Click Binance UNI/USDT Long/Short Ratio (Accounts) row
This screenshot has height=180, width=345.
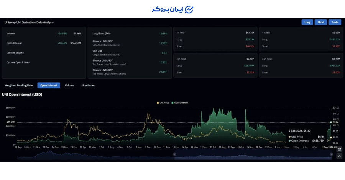(130, 43)
